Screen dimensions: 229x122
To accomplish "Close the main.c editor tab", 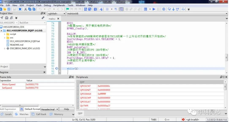I will (x=58, y=19).
